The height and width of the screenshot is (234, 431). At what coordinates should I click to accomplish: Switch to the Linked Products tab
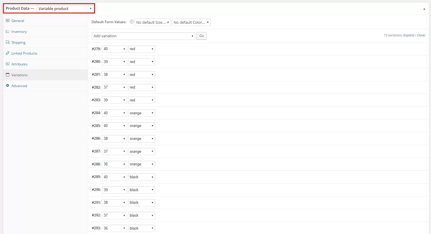24,53
